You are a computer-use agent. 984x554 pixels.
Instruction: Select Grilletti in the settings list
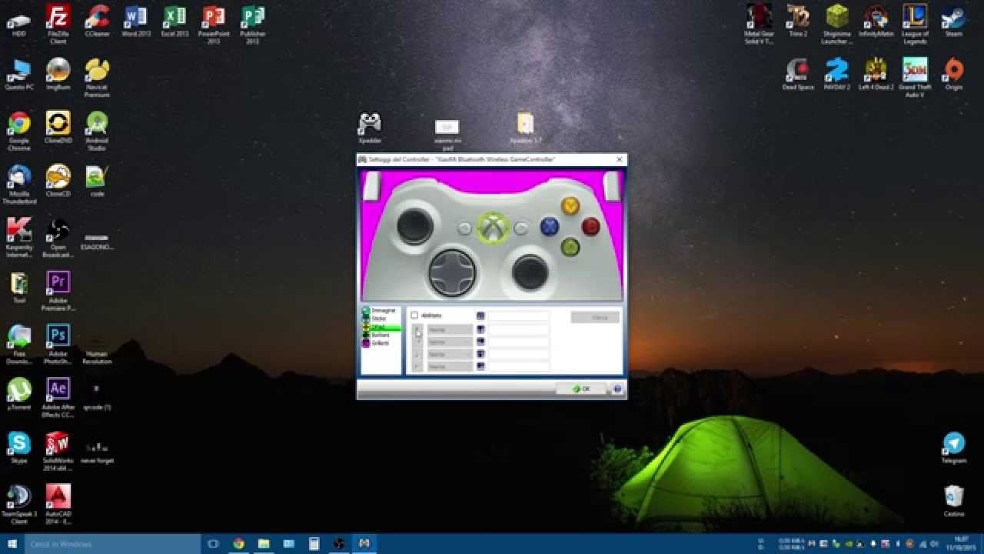tap(376, 343)
